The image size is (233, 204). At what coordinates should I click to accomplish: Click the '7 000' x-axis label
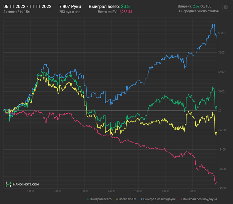pyautogui.click(x=193, y=191)
